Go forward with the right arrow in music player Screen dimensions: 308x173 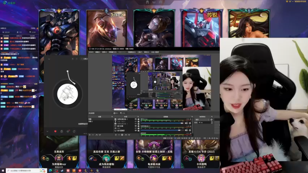click(77, 59)
